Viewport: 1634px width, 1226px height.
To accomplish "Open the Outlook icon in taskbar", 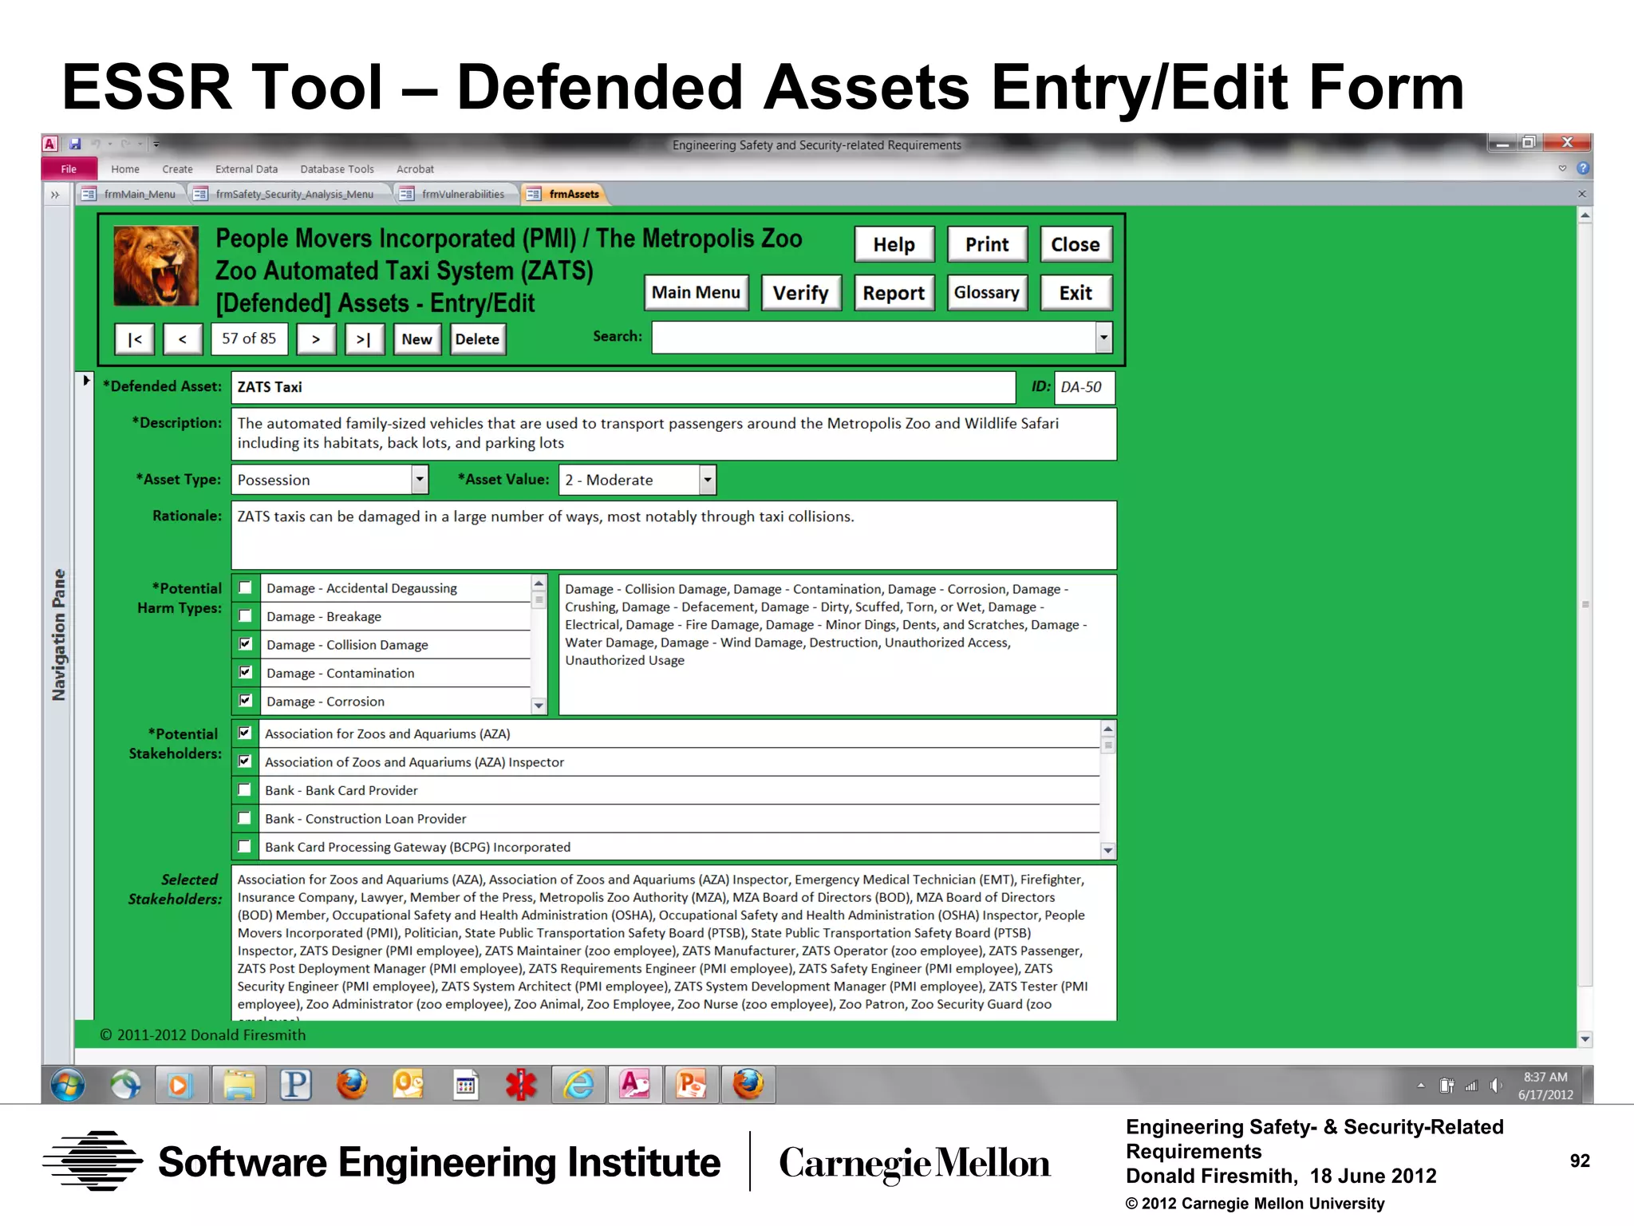I will [x=408, y=1085].
